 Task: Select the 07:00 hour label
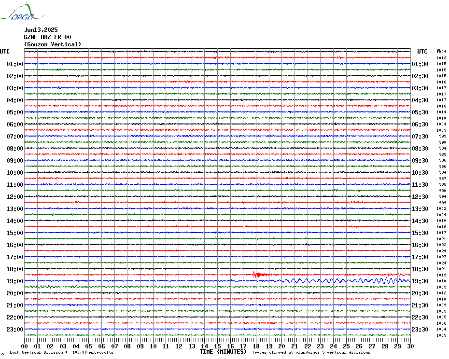point(15,136)
